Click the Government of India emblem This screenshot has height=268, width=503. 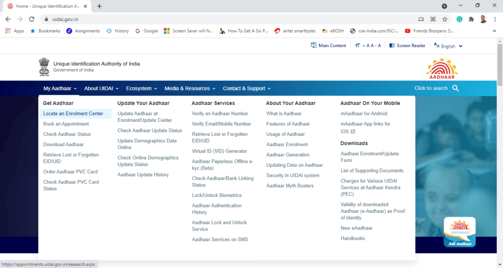[x=44, y=67]
